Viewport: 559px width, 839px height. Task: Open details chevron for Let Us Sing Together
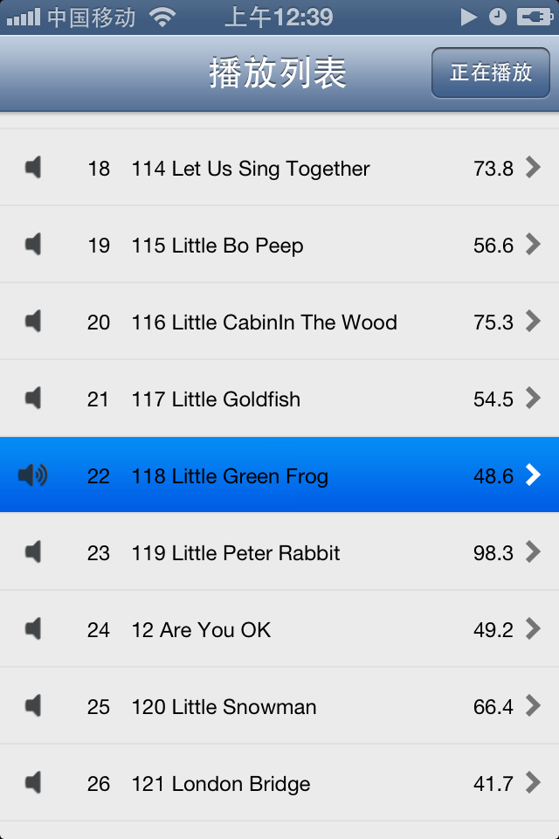(533, 168)
